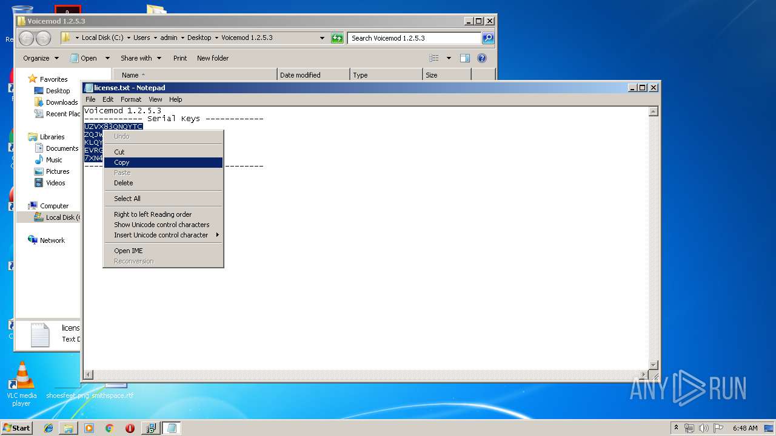Click Open button in Explorer toolbar

84,58
